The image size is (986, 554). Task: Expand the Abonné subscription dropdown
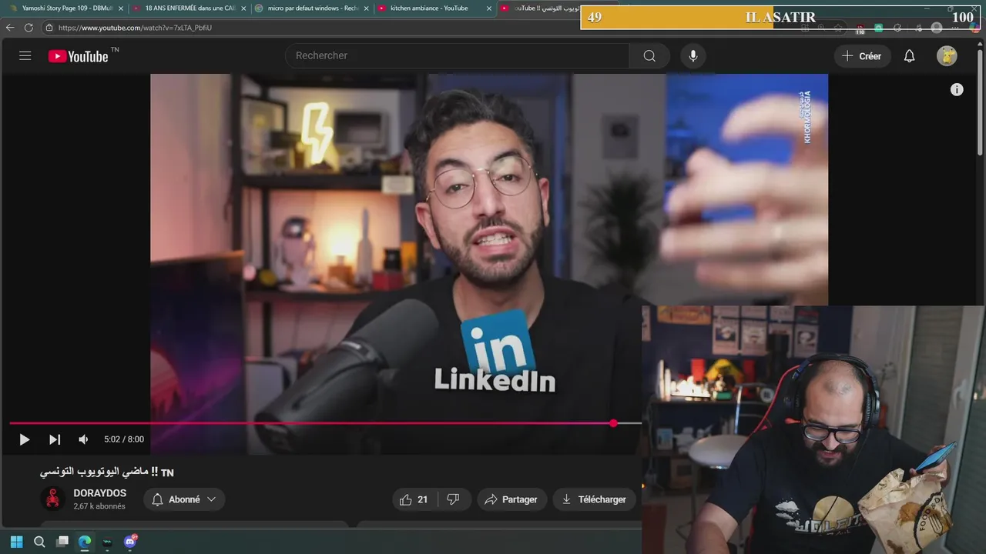[184, 499]
